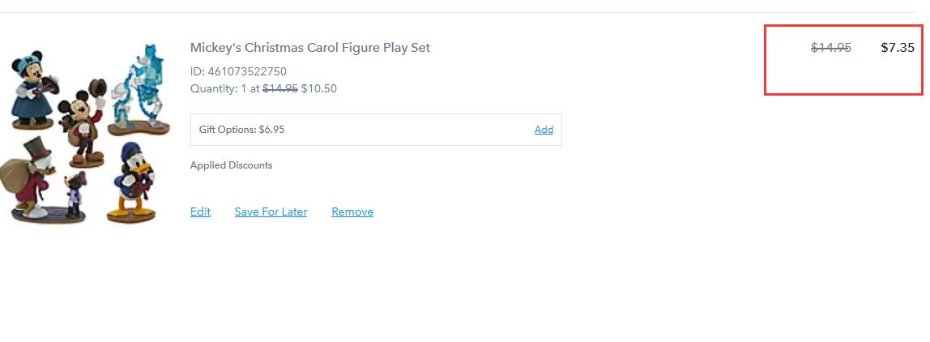Click the Minnie Mouse figure in product image
The height and width of the screenshot is (342, 930).
pyautogui.click(x=32, y=89)
